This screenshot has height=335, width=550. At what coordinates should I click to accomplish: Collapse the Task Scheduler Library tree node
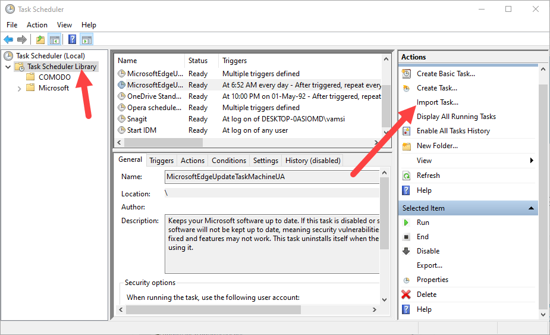[x=8, y=67]
